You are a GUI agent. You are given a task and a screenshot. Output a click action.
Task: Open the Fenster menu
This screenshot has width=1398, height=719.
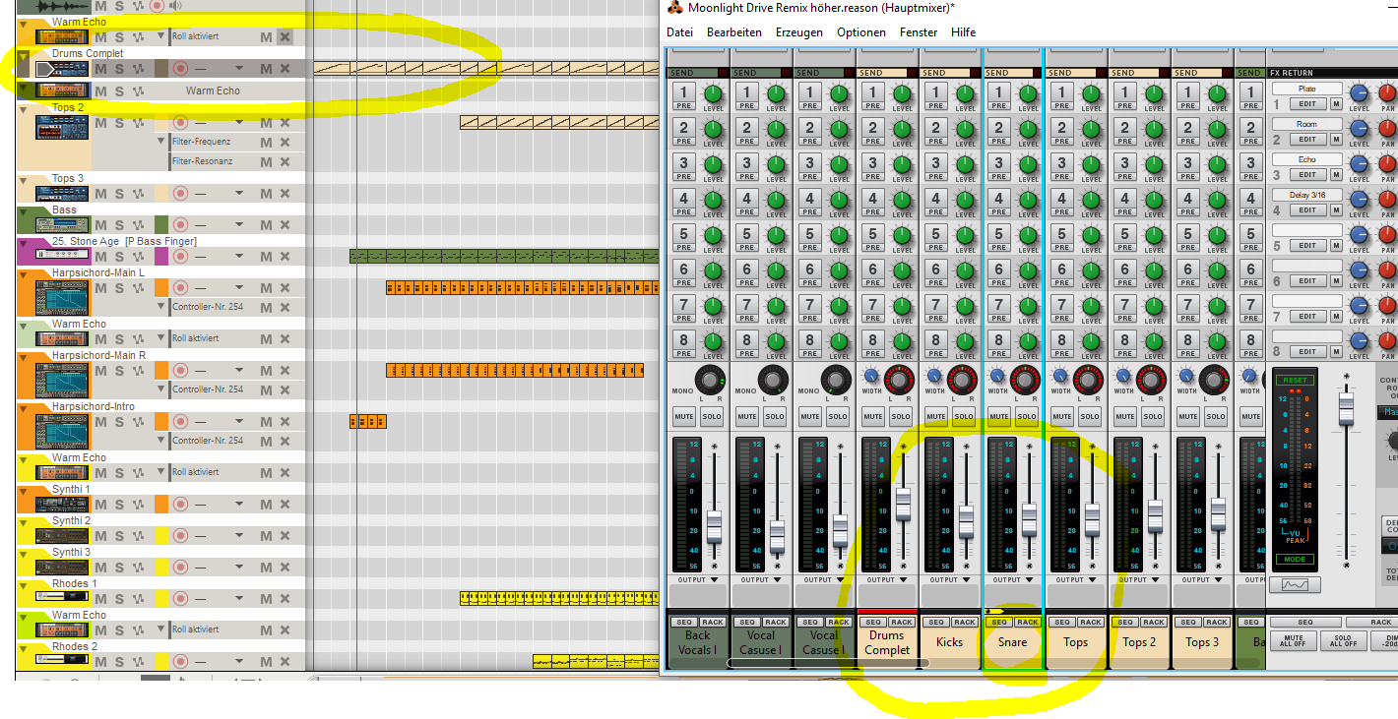click(x=919, y=32)
